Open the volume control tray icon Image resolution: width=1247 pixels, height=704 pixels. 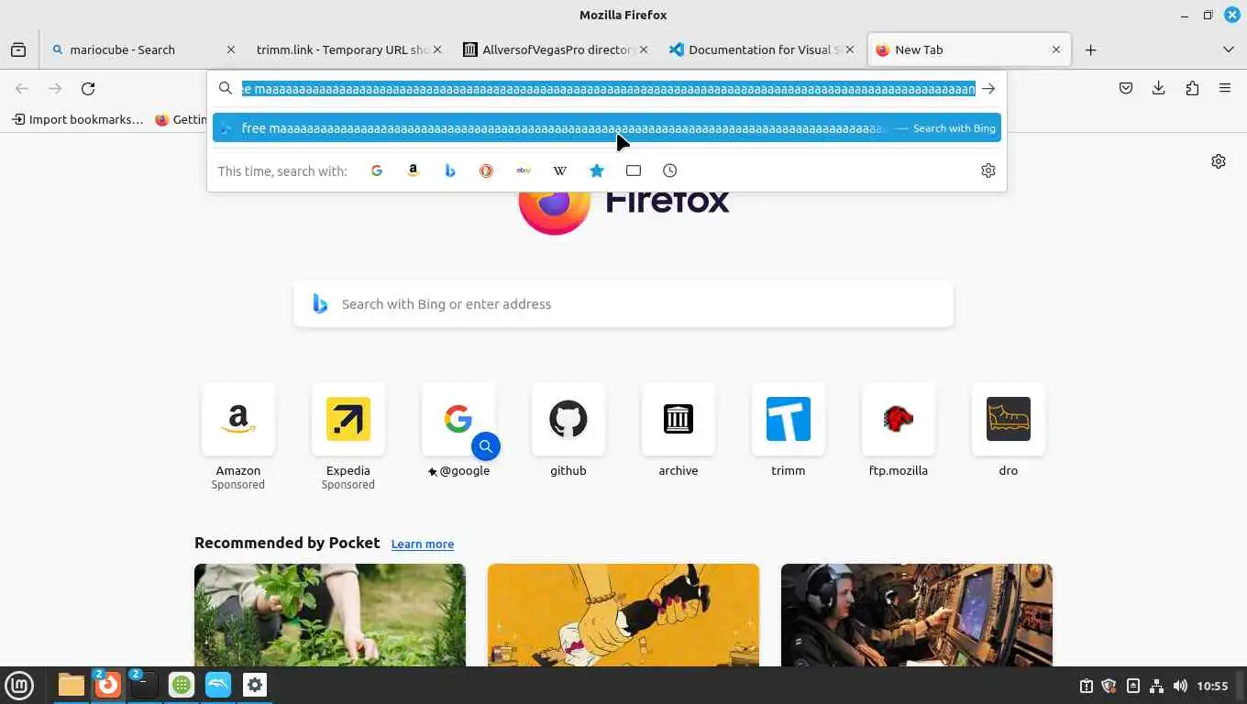point(1180,686)
